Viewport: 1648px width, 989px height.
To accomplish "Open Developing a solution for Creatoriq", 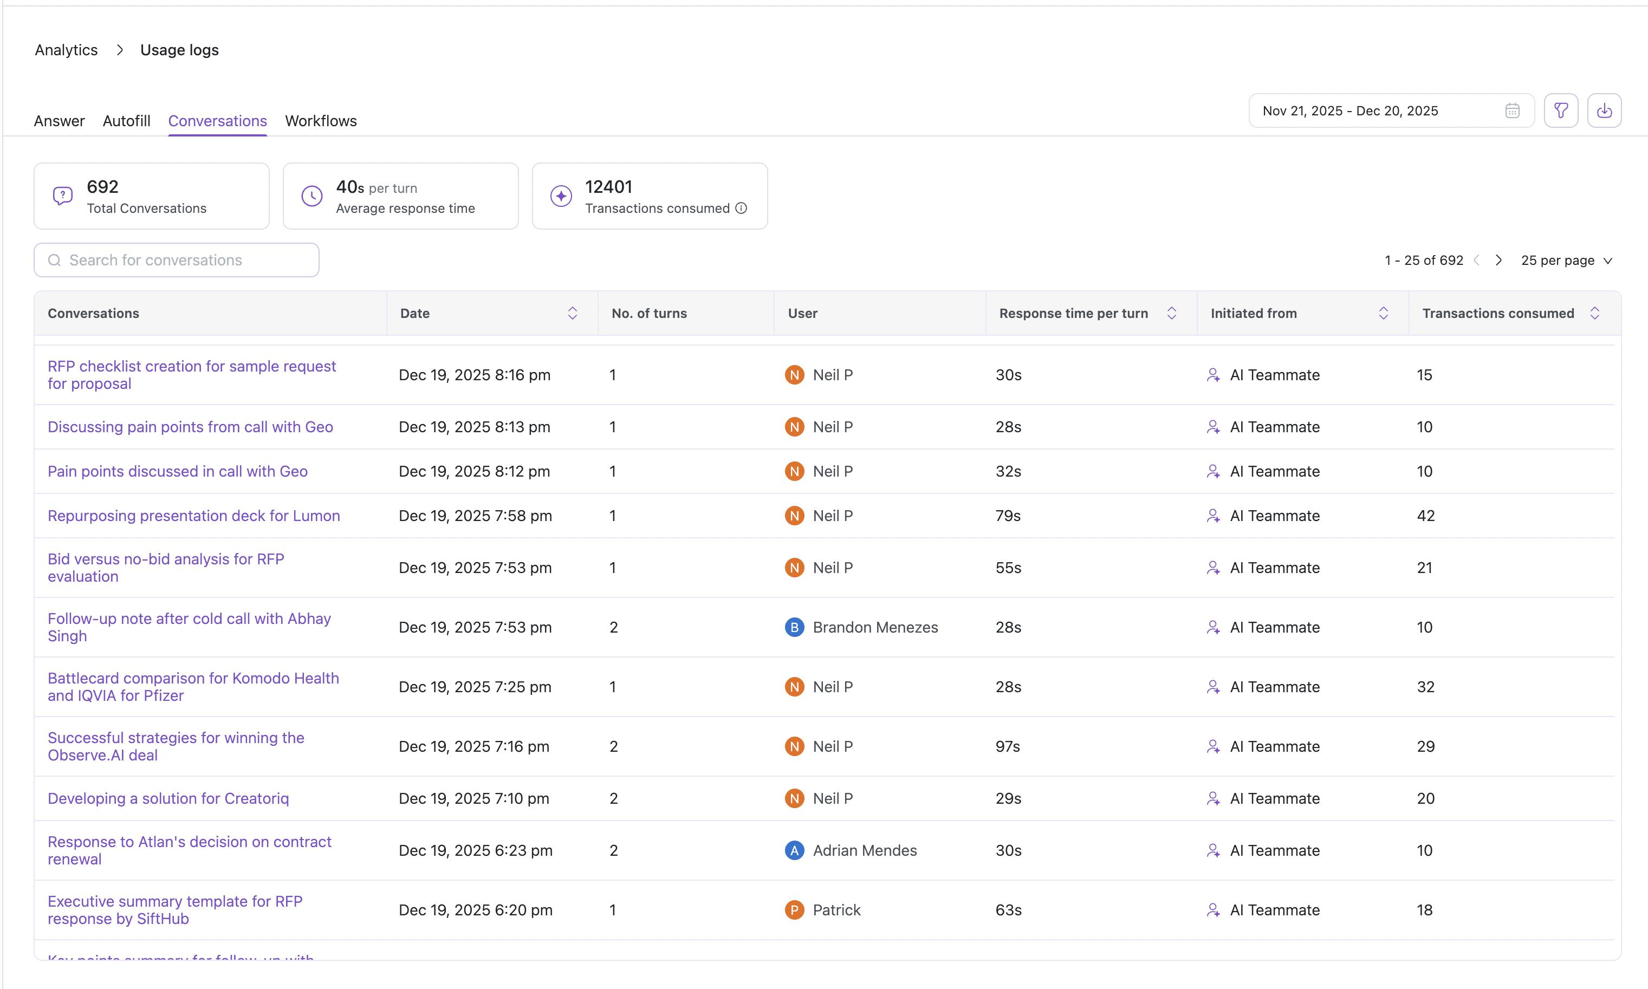I will pyautogui.click(x=168, y=798).
